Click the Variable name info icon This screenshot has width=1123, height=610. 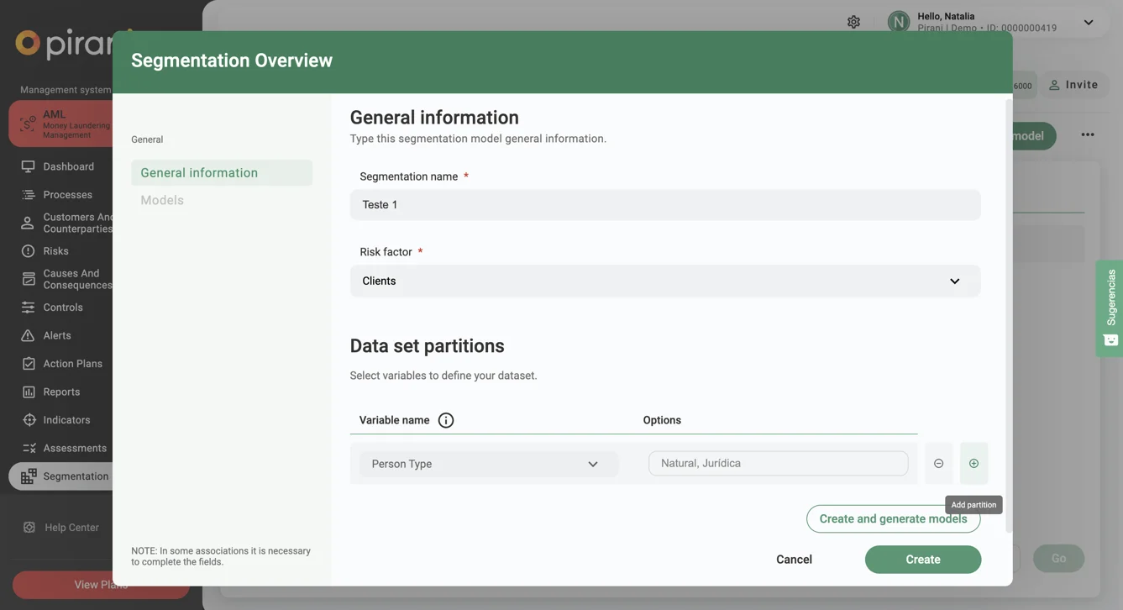(x=446, y=420)
